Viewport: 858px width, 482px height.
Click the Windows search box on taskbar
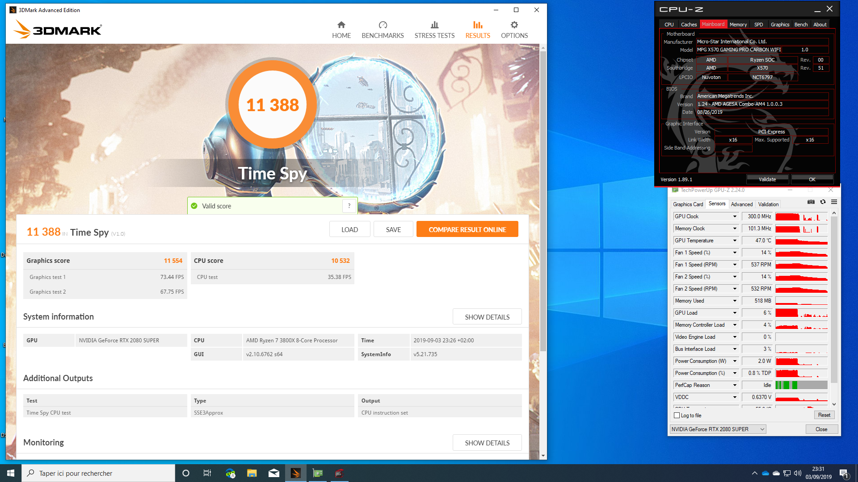[x=98, y=473]
